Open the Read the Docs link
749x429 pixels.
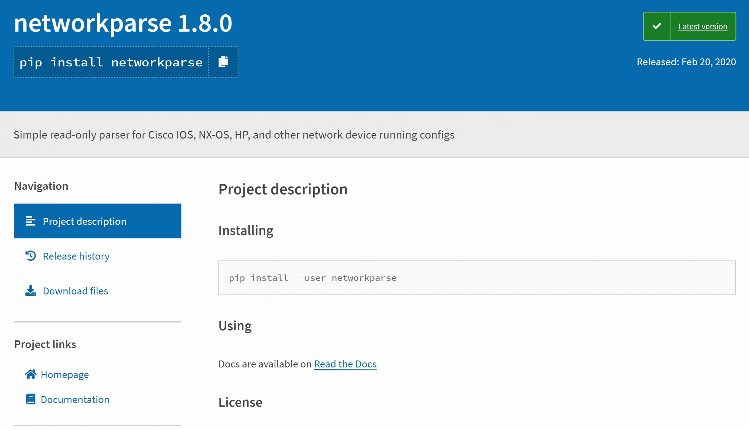pos(345,364)
